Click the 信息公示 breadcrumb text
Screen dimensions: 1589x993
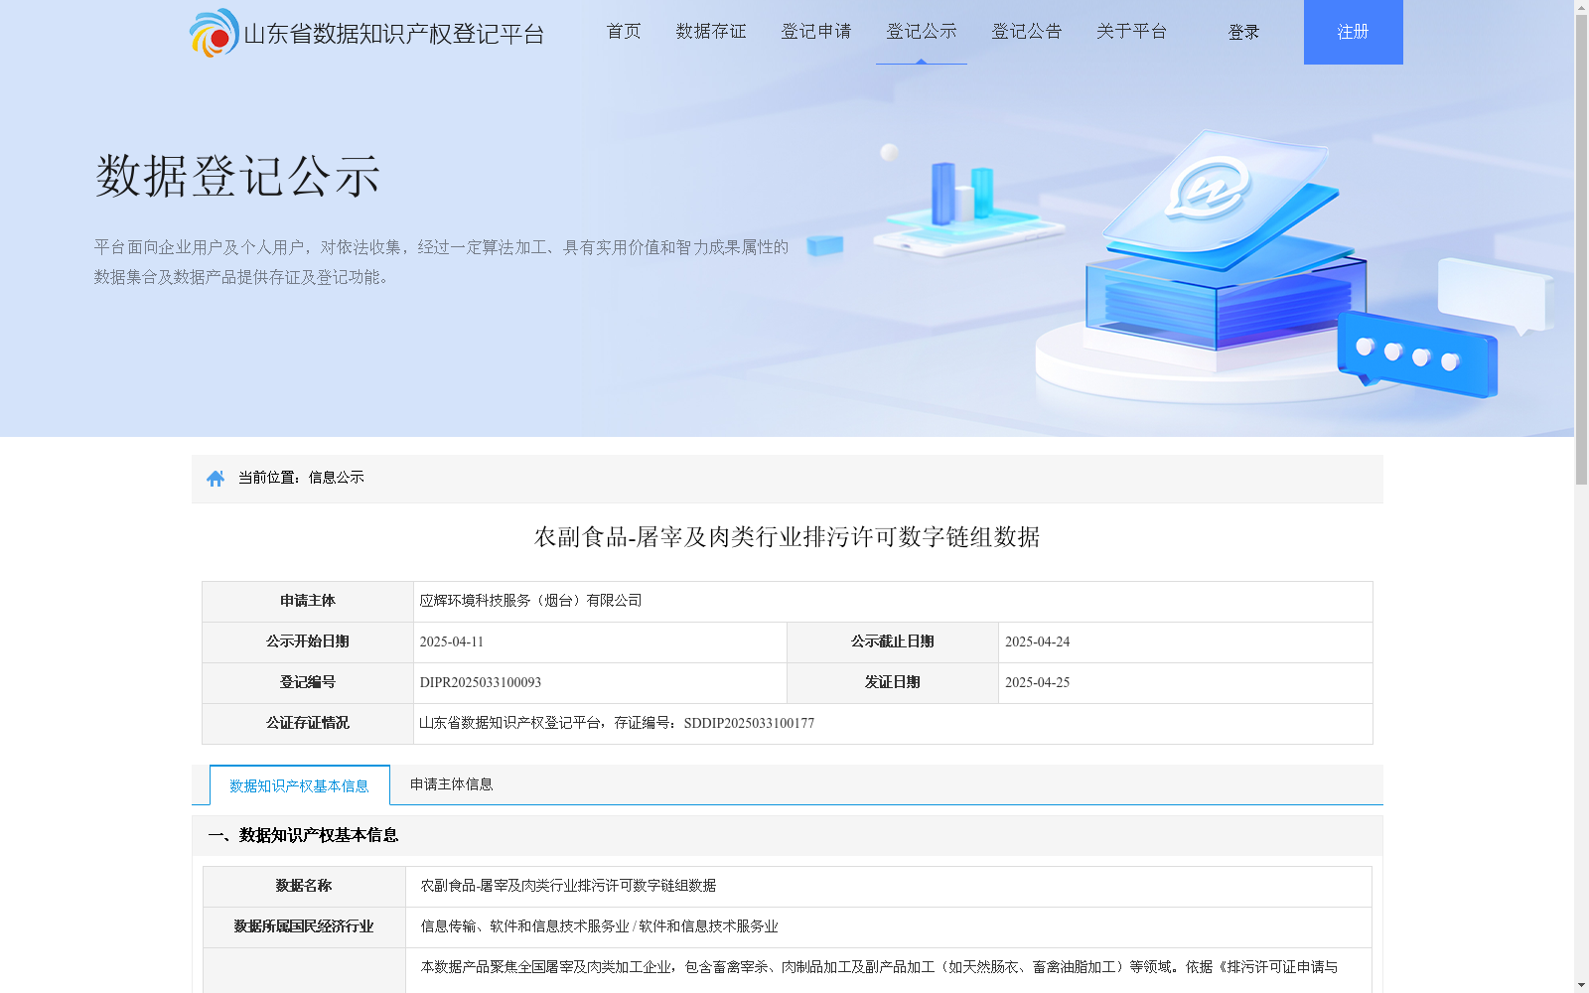pos(337,478)
